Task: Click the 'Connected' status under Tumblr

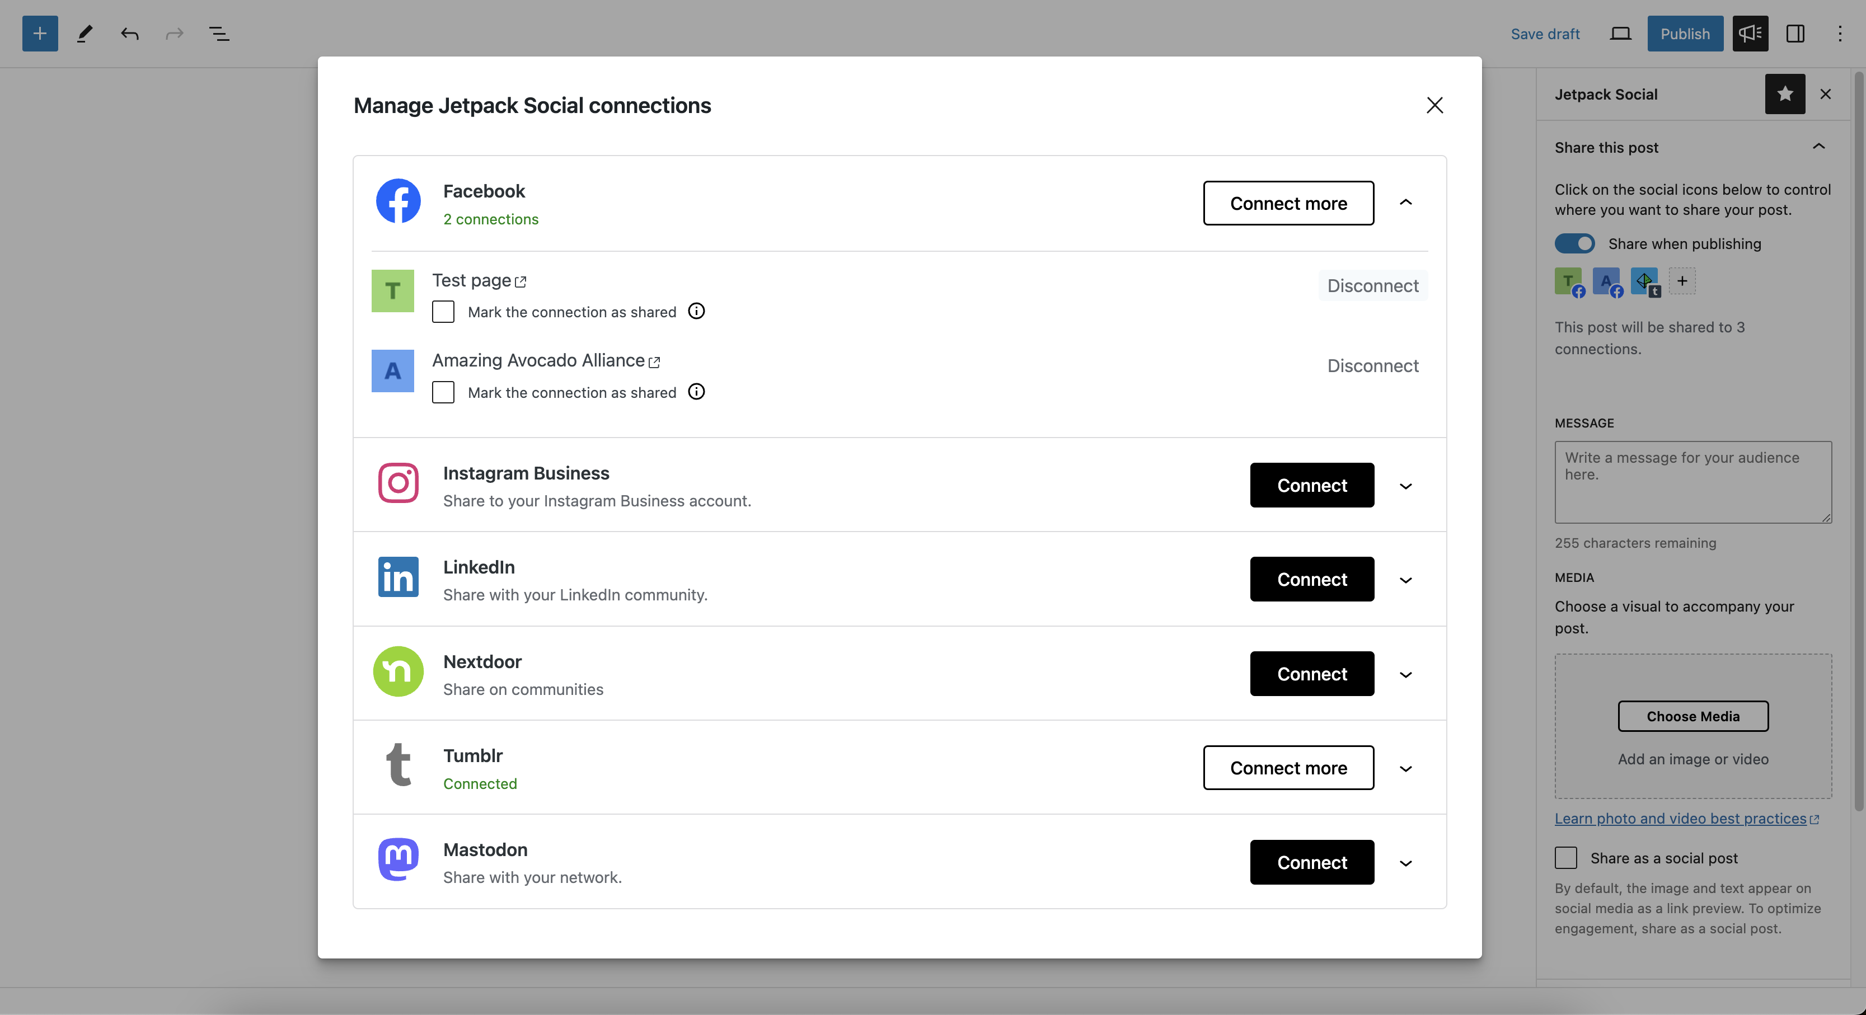Action: tap(480, 783)
